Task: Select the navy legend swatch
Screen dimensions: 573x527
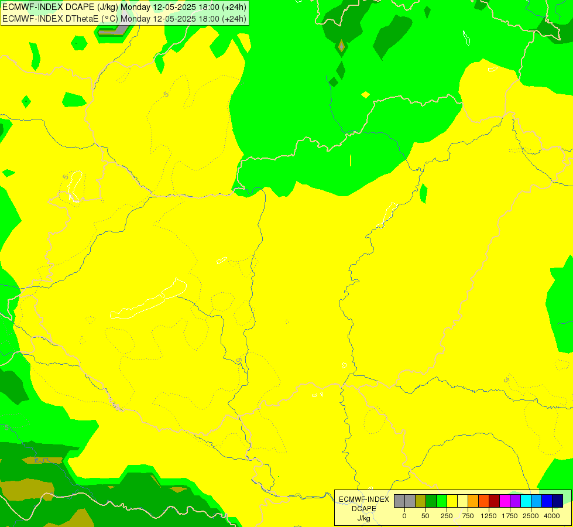Action: pyautogui.click(x=557, y=501)
